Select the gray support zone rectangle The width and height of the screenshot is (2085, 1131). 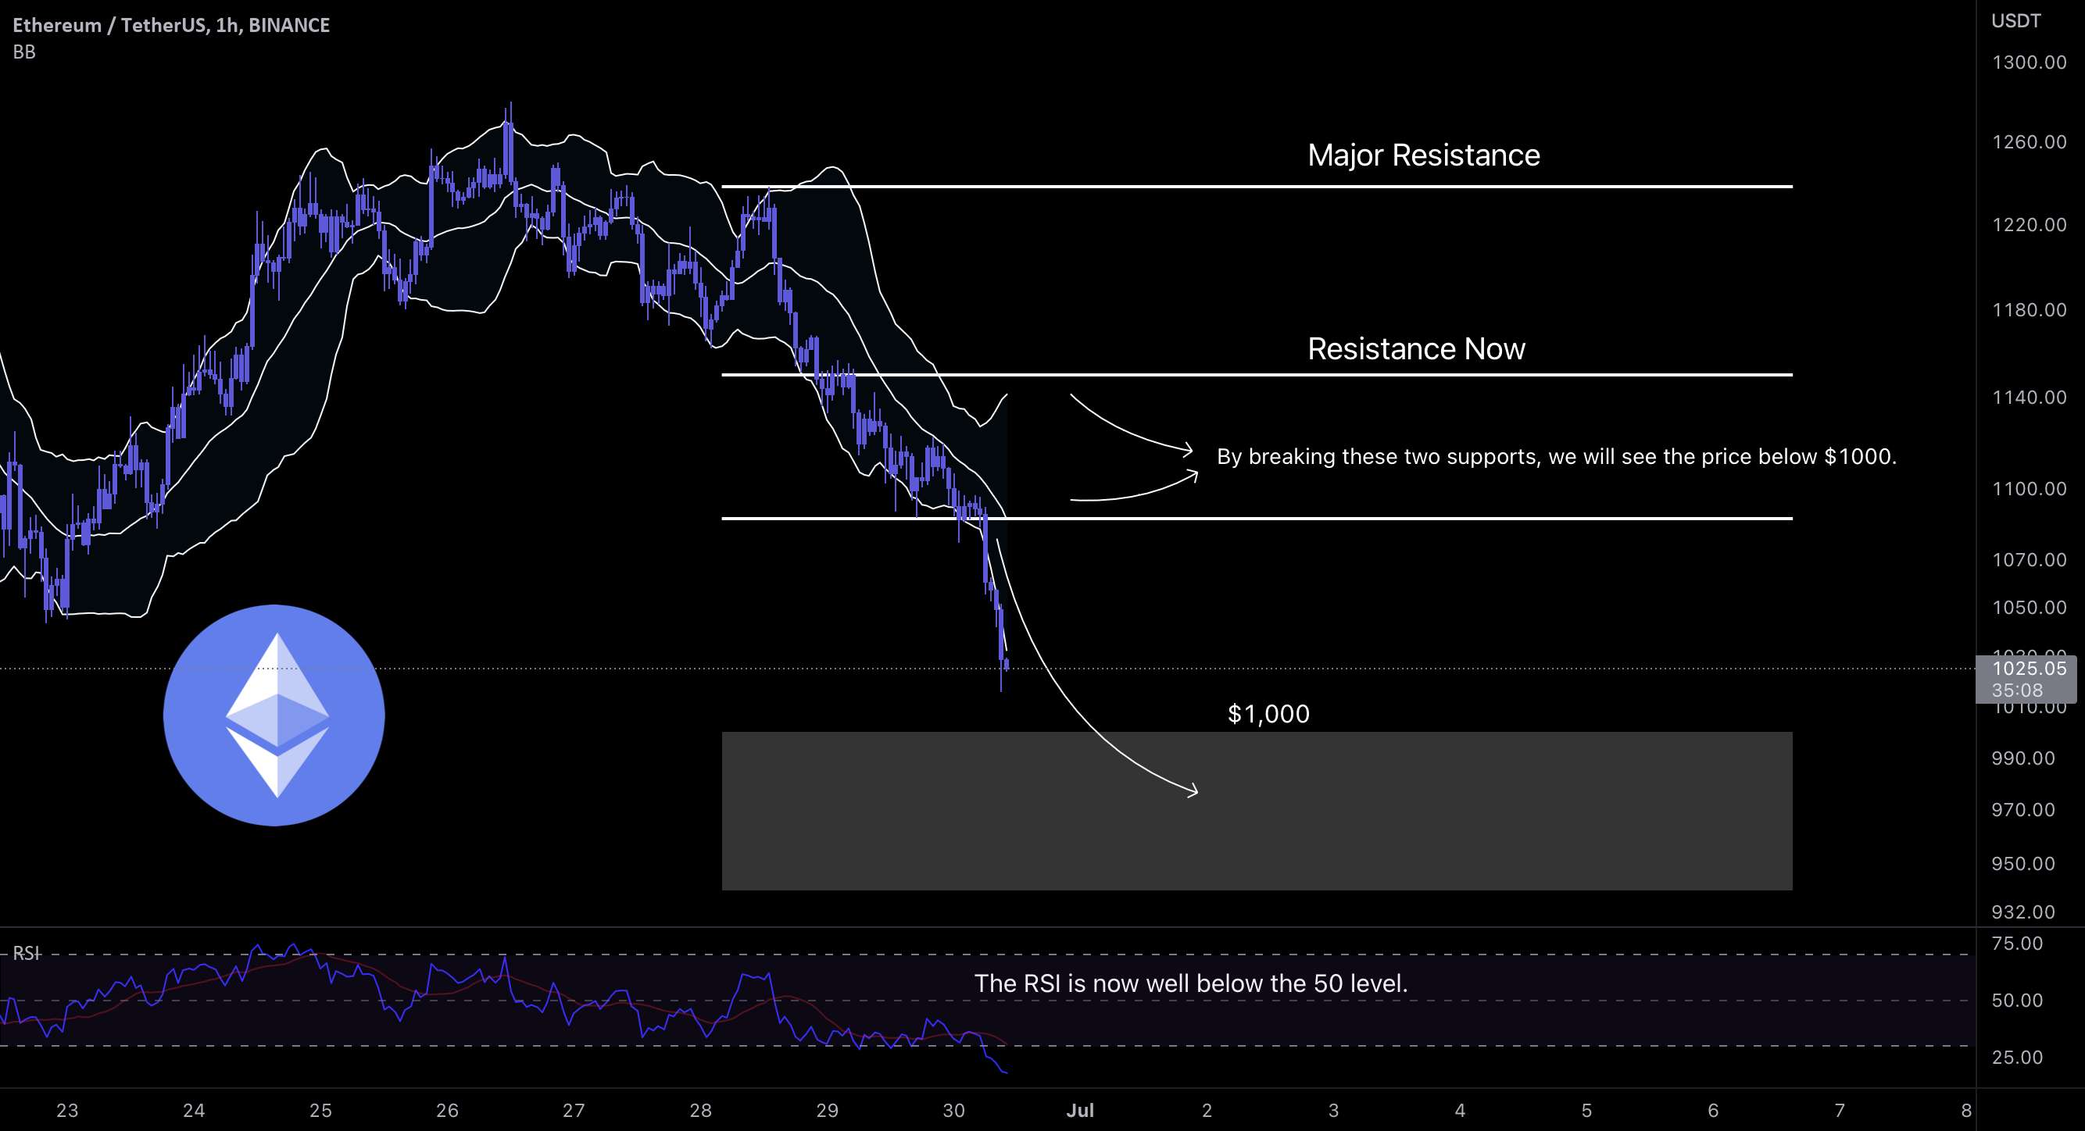tap(1257, 812)
